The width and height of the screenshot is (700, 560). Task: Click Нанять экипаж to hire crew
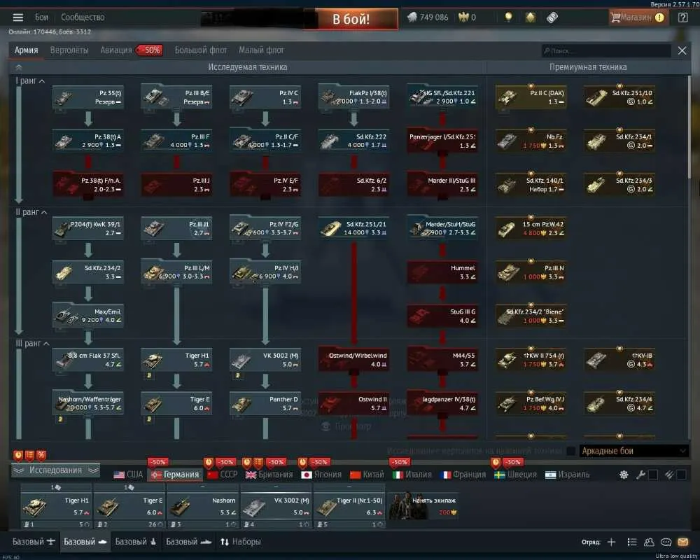click(423, 506)
